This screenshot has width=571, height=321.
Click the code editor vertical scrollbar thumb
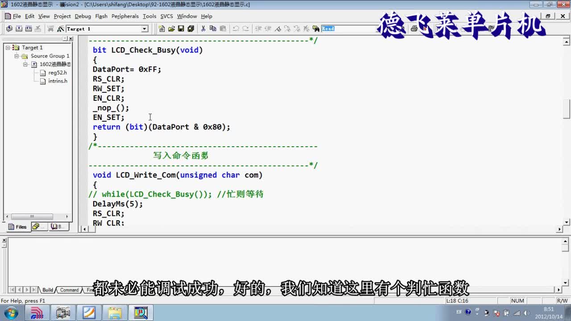(x=567, y=109)
